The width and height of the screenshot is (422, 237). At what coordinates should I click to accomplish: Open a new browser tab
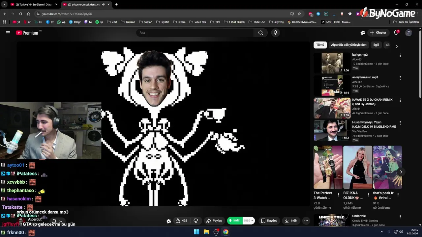tap(116, 5)
